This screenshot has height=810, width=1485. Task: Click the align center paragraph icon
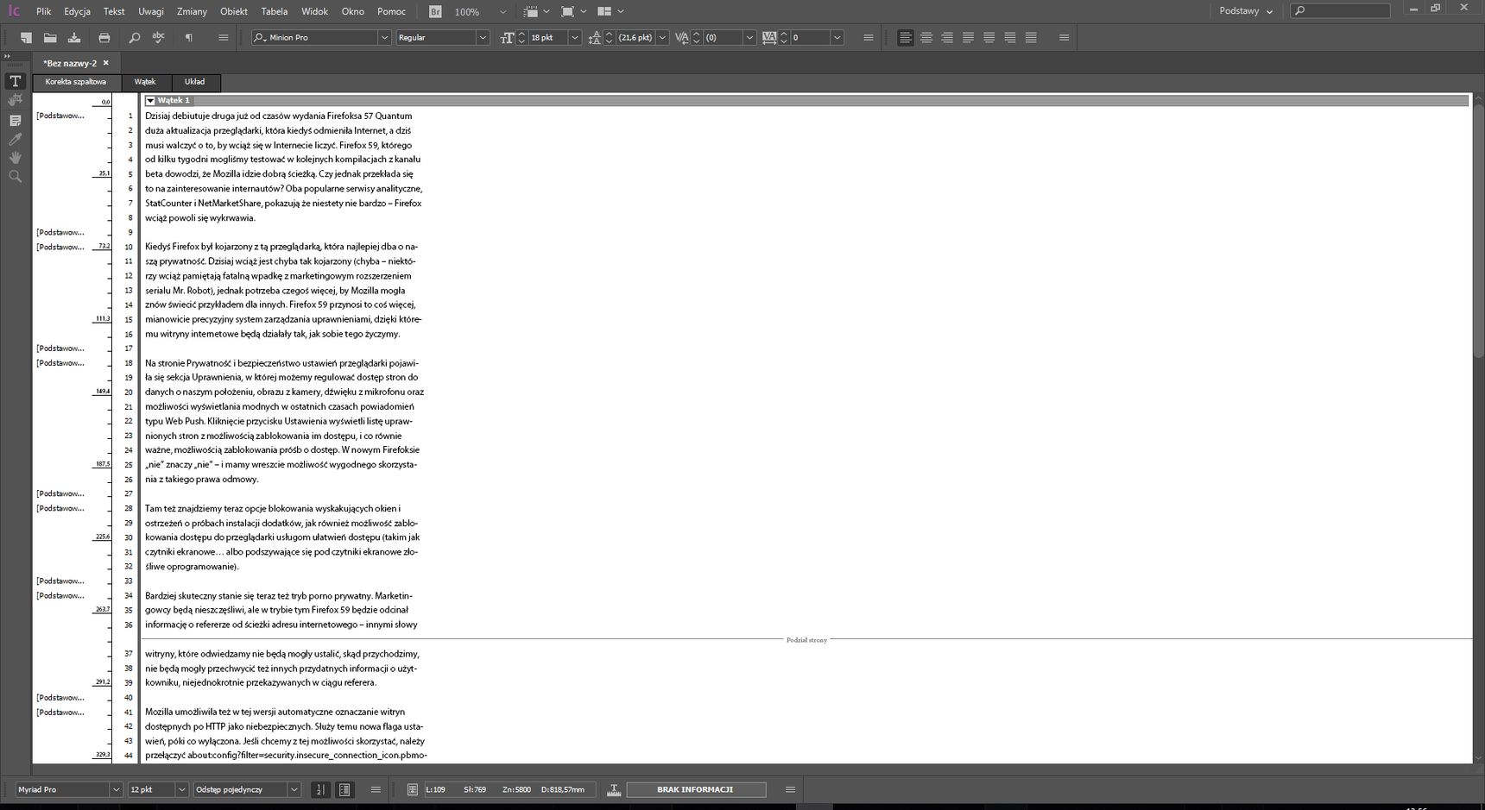pos(926,38)
